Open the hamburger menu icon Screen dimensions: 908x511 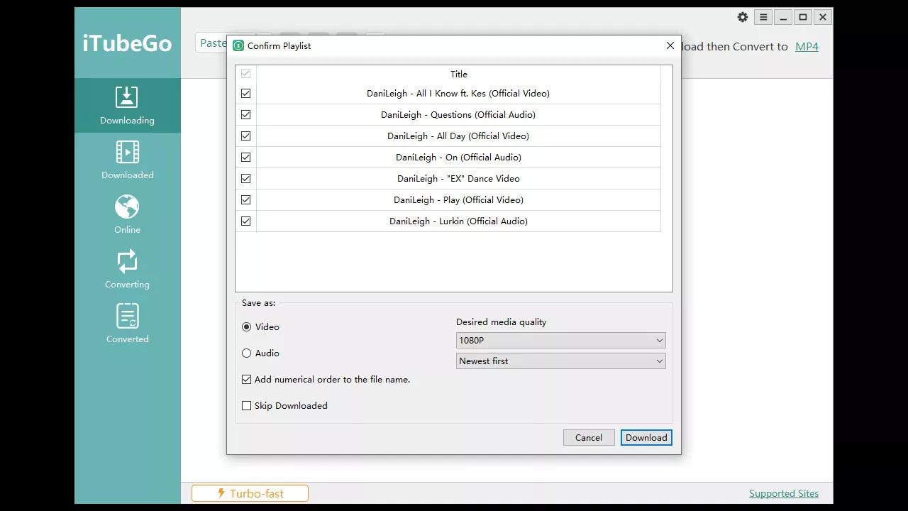click(x=763, y=17)
